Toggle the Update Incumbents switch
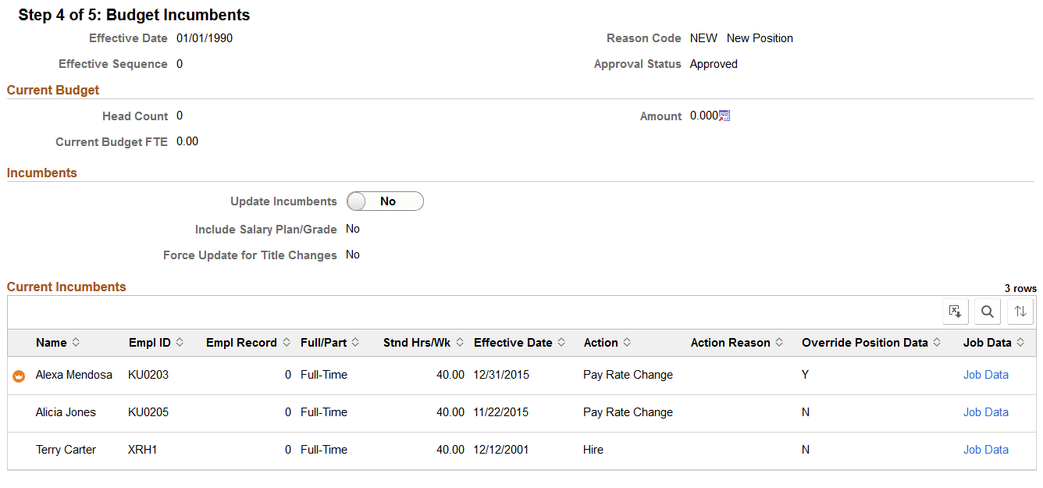Screen dimensions: 1043x488 [385, 201]
